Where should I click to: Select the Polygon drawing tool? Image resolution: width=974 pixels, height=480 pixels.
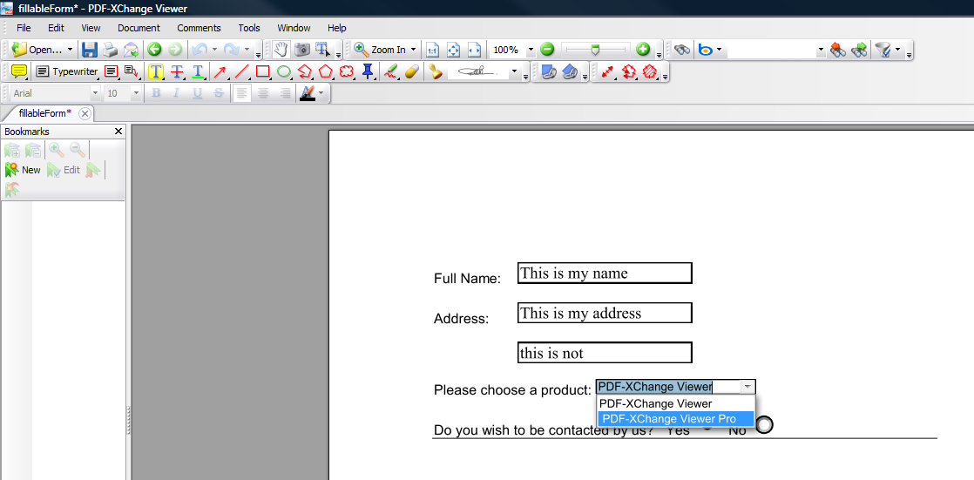click(x=326, y=71)
